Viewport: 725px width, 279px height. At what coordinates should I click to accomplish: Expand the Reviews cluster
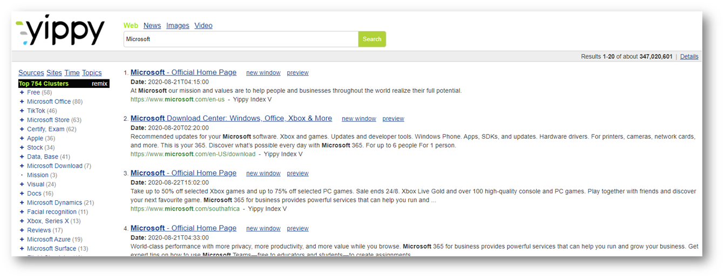(x=22, y=230)
